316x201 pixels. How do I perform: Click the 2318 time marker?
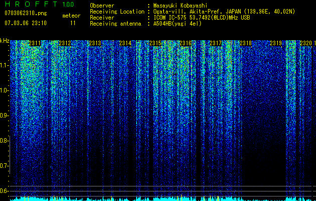pos(246,43)
